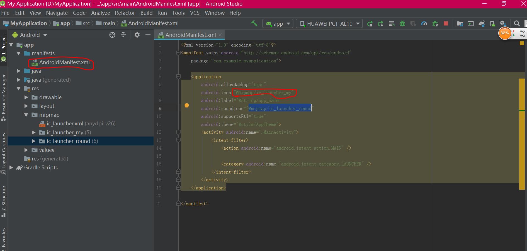Stop the app with the red Stop icon

446,24
